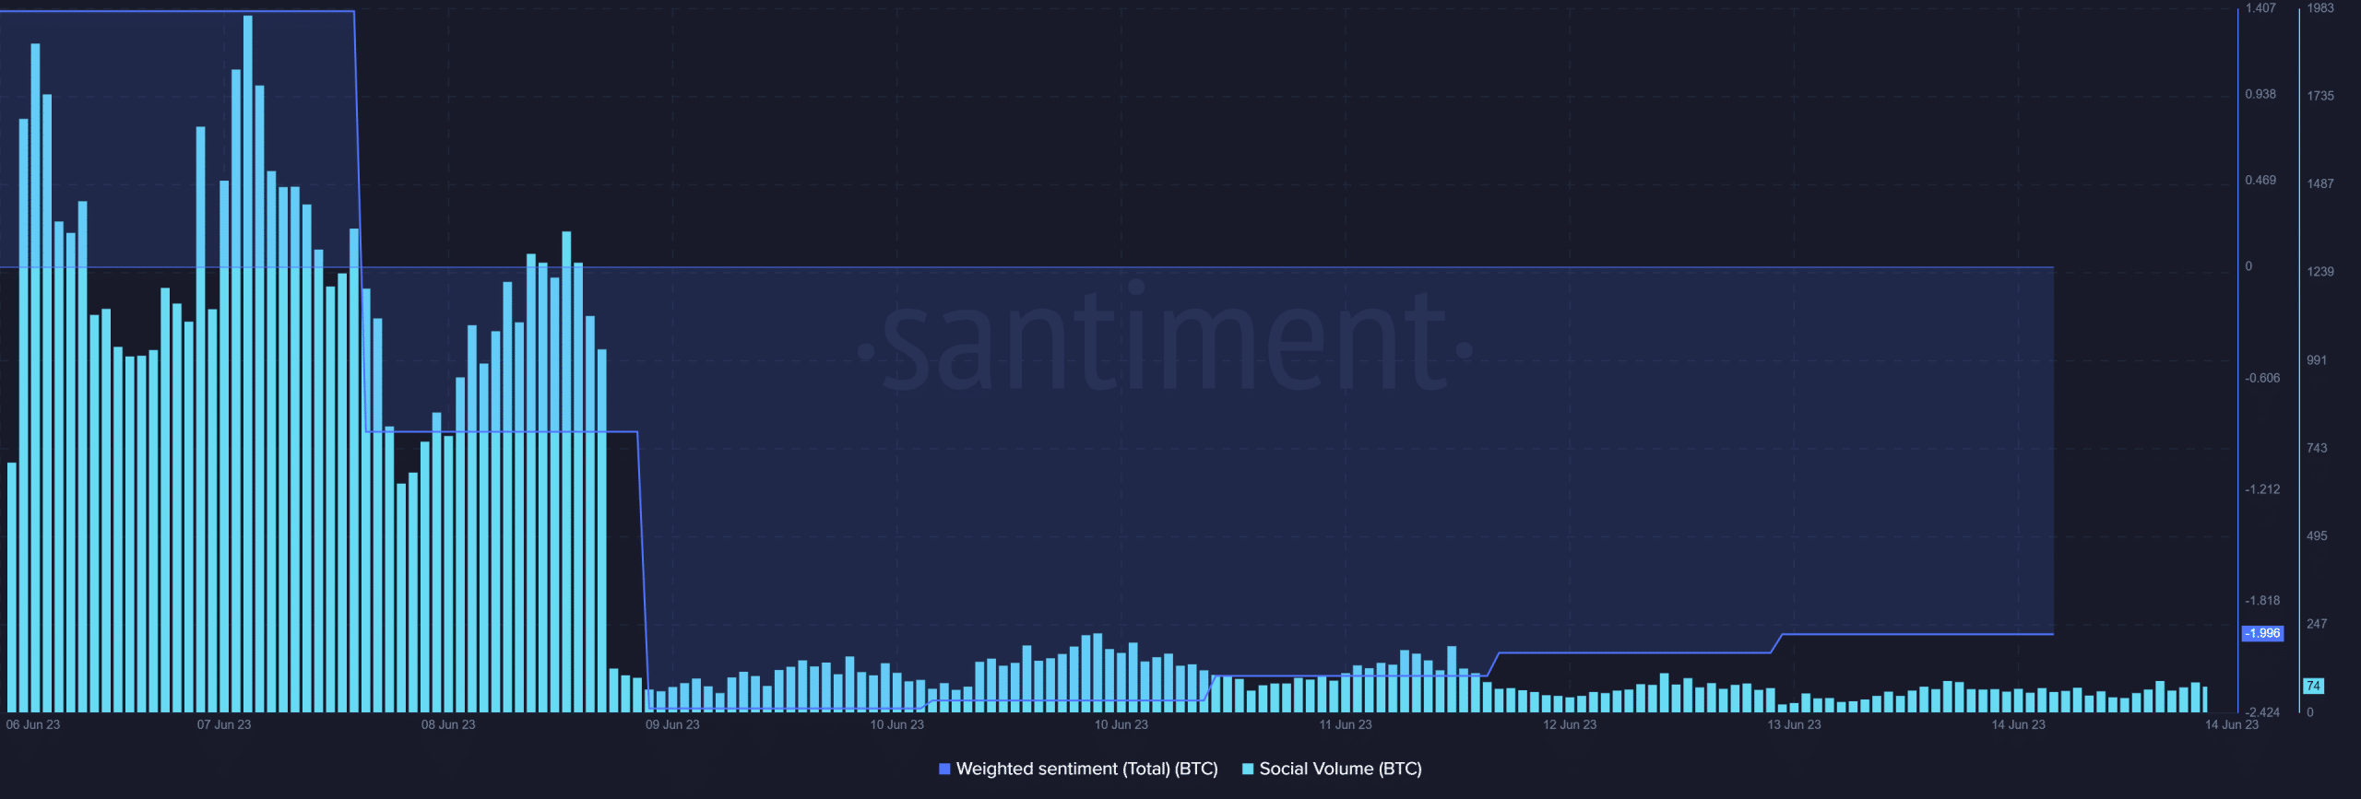Click the 991 social volume axis value

click(2317, 360)
